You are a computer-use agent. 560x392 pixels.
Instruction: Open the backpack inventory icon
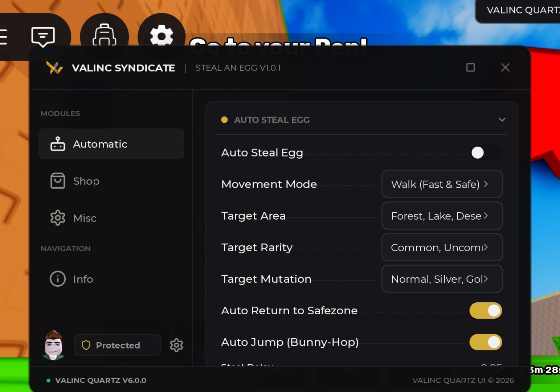pyautogui.click(x=105, y=36)
